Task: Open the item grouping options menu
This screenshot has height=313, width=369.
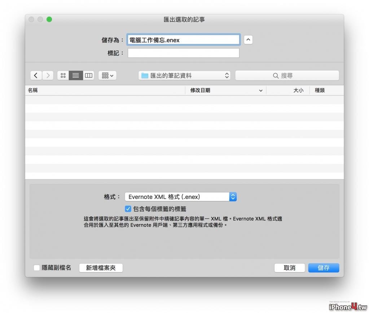Action: 107,76
